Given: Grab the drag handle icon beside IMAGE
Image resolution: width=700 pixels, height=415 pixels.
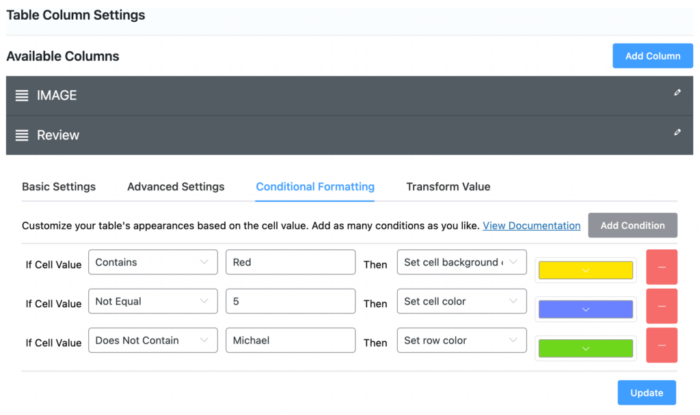Looking at the screenshot, I should [22, 96].
